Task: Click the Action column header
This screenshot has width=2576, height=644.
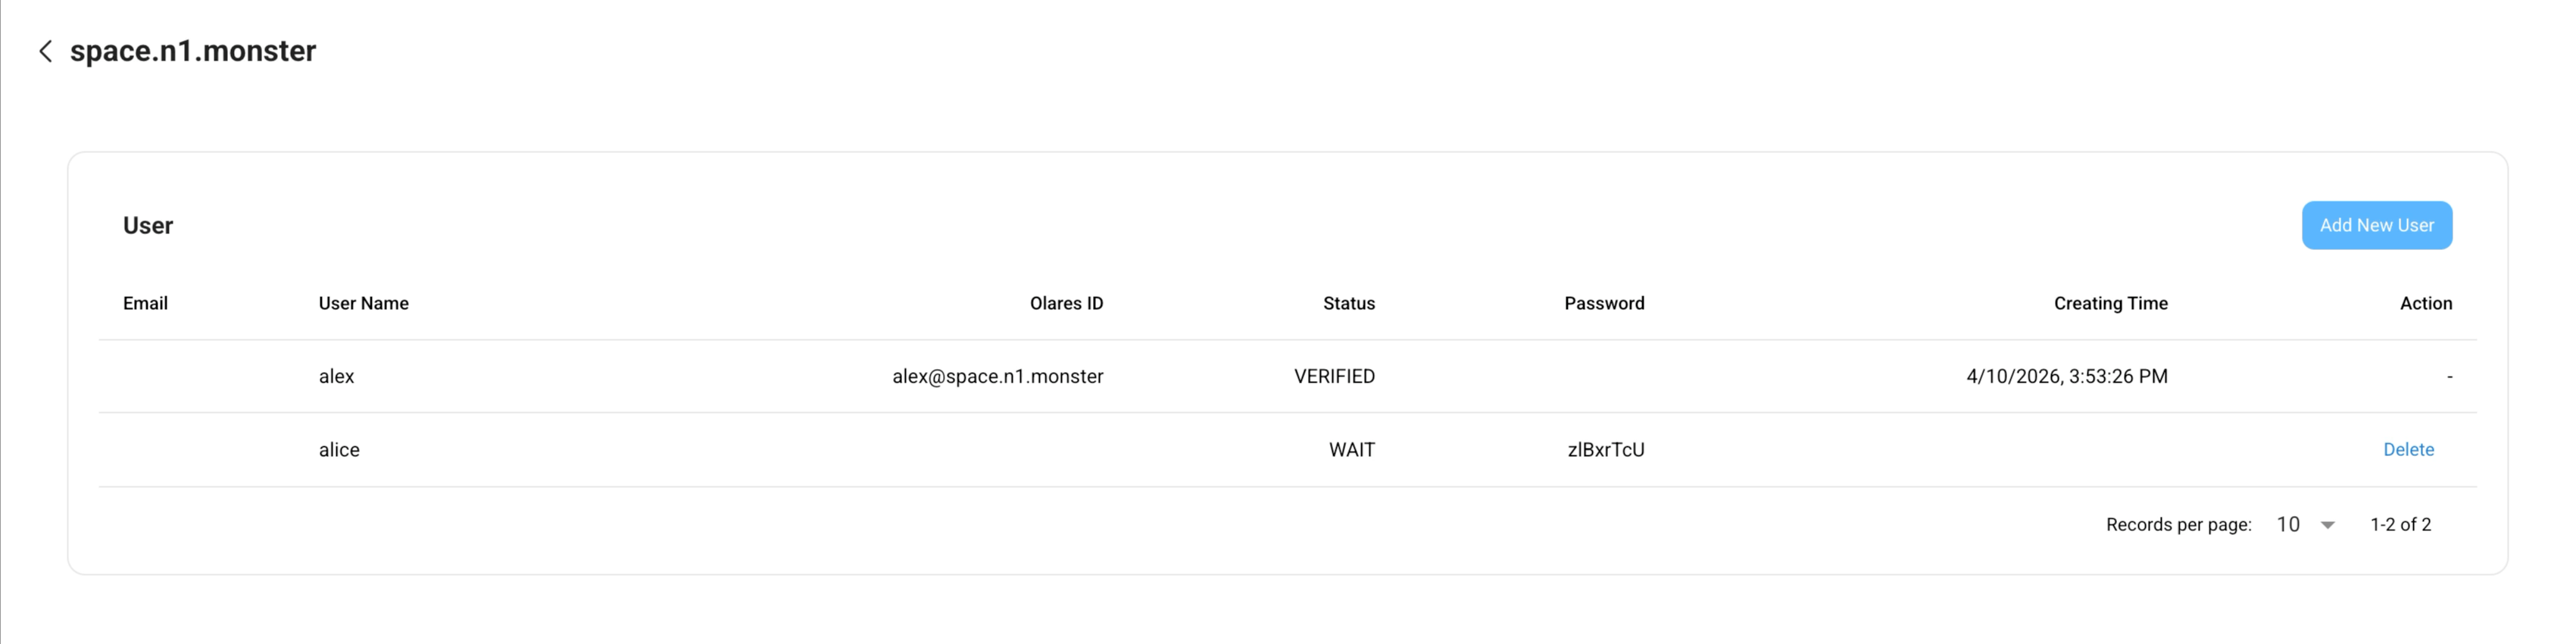Action: click(x=2425, y=303)
